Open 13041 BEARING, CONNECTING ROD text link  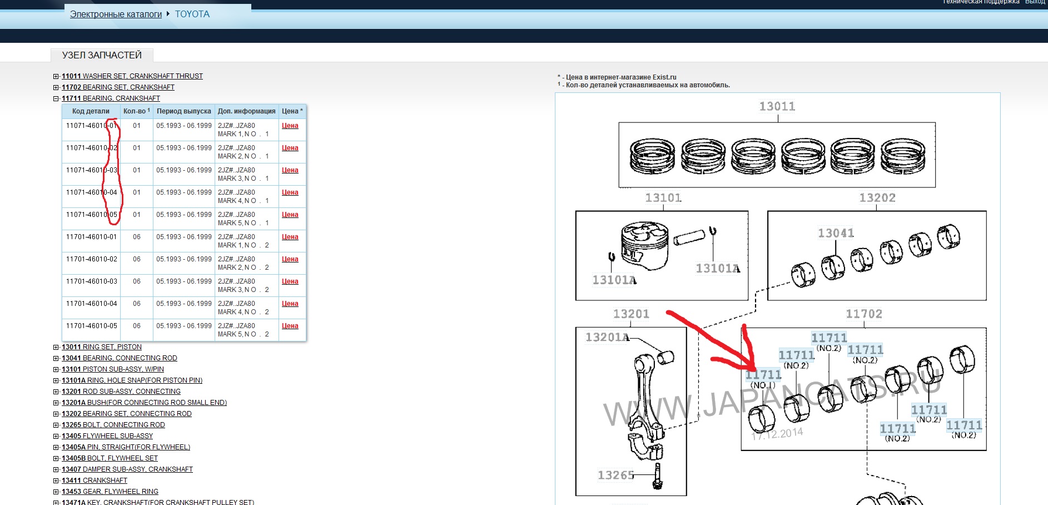119,358
